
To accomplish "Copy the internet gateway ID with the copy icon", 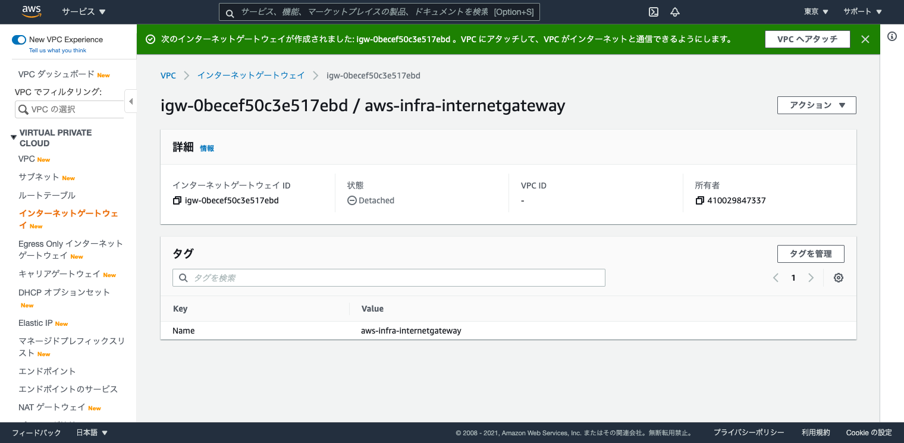I will [177, 200].
